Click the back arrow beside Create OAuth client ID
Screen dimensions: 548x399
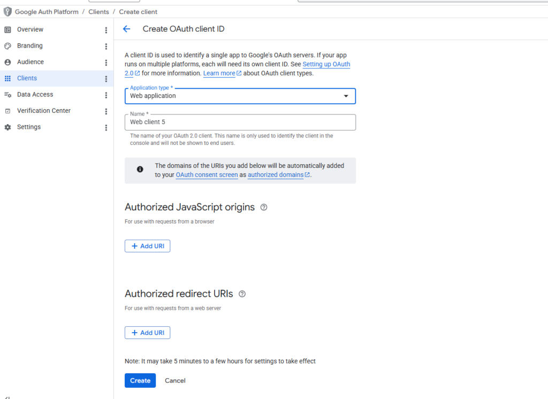pyautogui.click(x=127, y=29)
